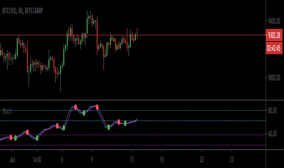284x168 pixels.
Task: Click the BTCUSD, 4h, BITSTAMP chart title
Action: click(23, 11)
